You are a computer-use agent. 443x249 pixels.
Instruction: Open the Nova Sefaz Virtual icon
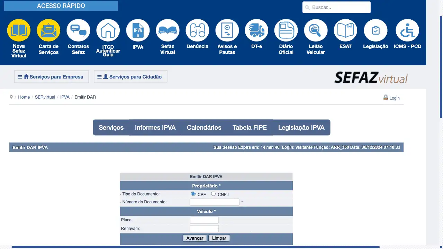(x=19, y=31)
